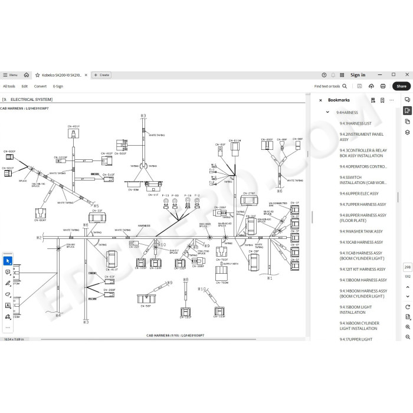Open bookmark 9.4.8 UPPER HARNESS ASSY (FLOOR PLATE)
Screen dimensions: 413x413
(363, 218)
